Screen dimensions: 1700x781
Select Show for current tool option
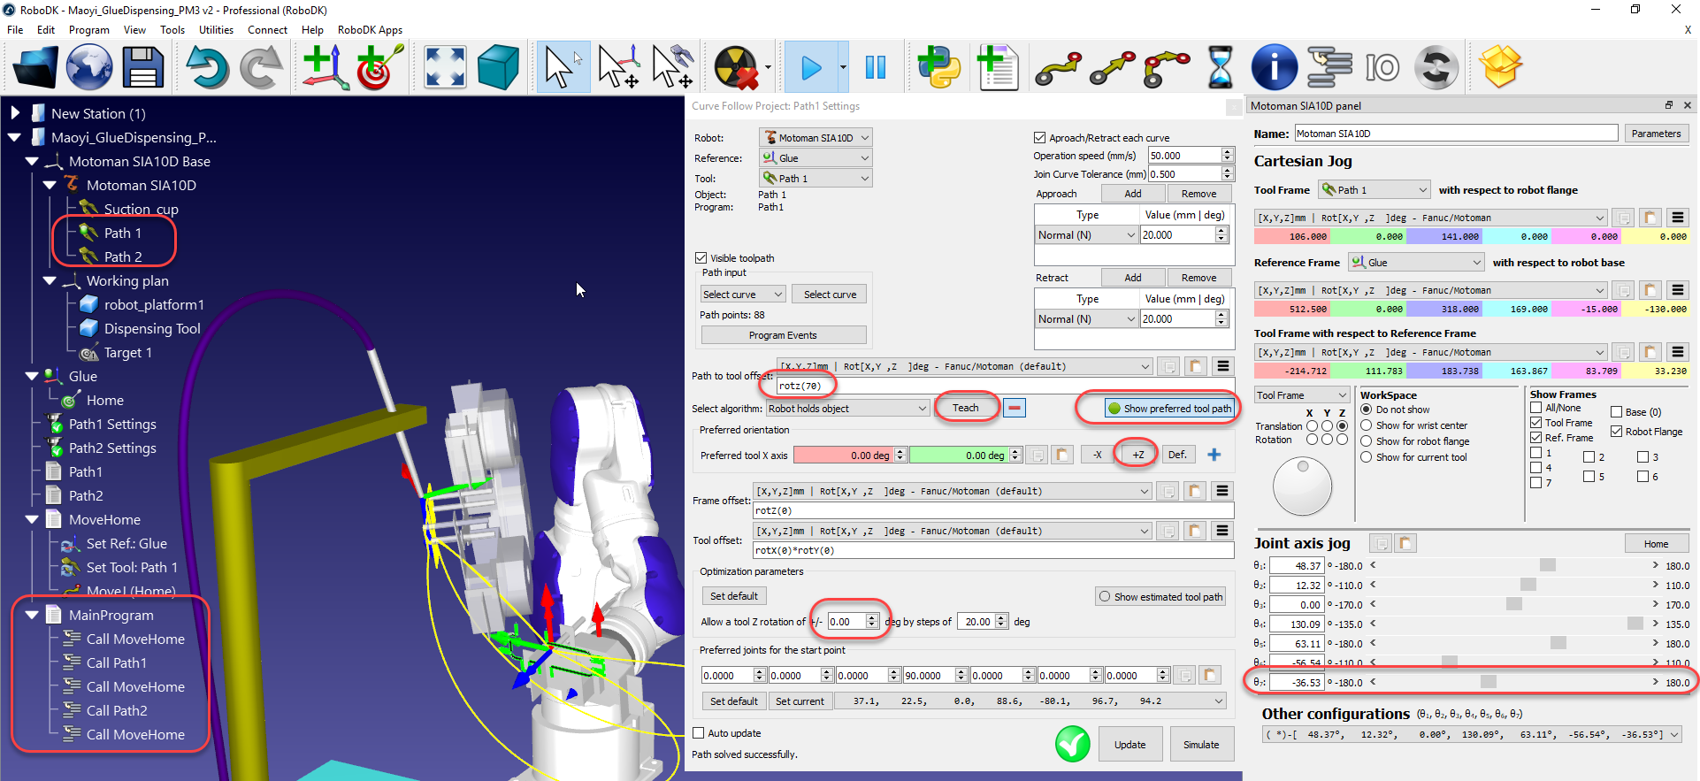click(x=1367, y=457)
